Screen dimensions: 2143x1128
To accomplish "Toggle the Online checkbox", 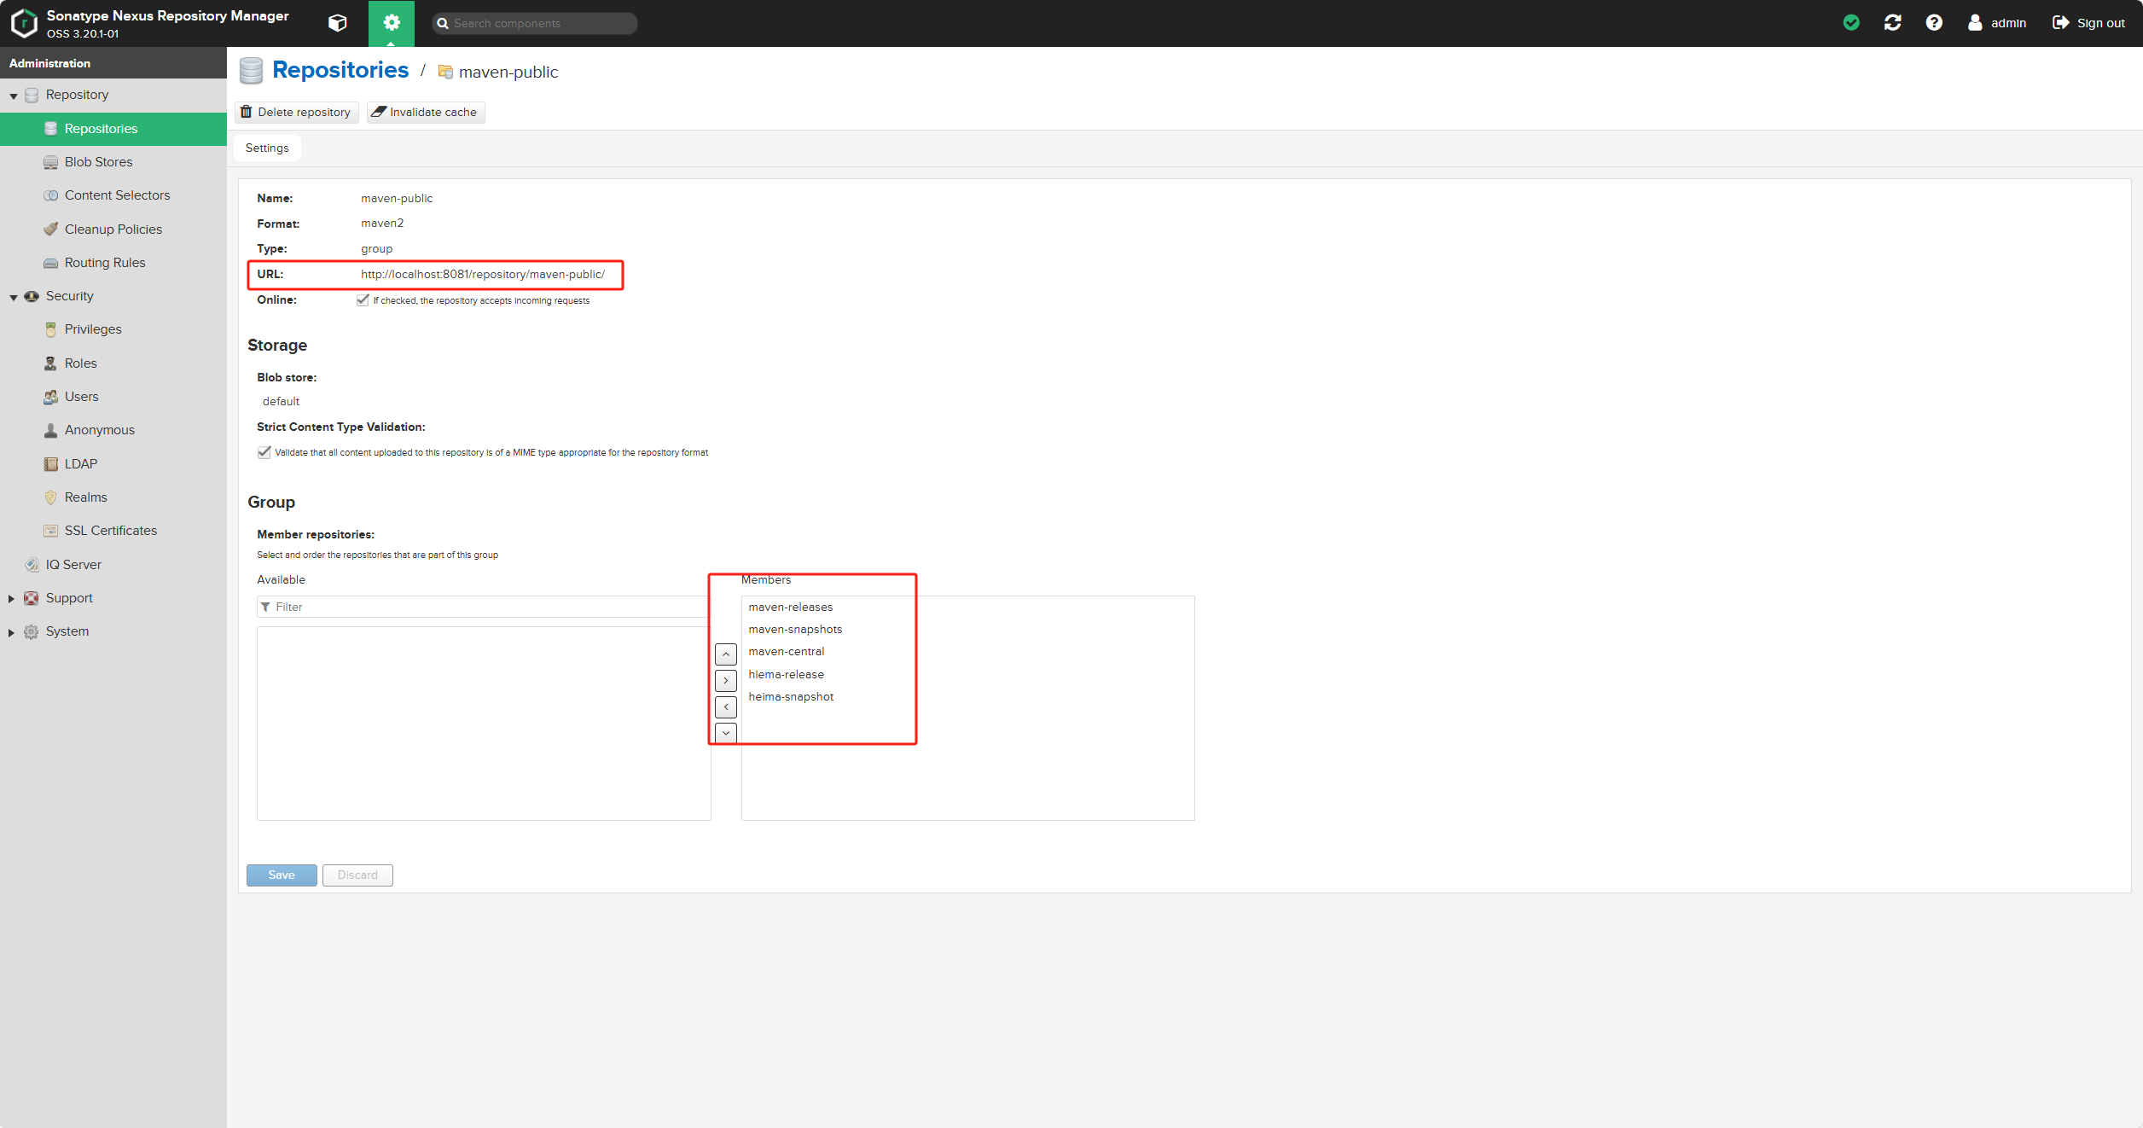I will coord(363,300).
